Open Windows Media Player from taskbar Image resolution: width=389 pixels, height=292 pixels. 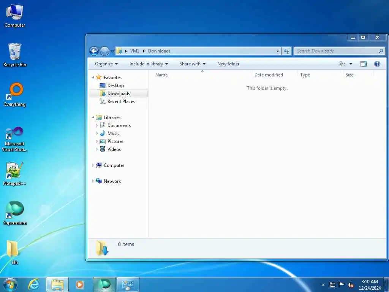point(80,284)
